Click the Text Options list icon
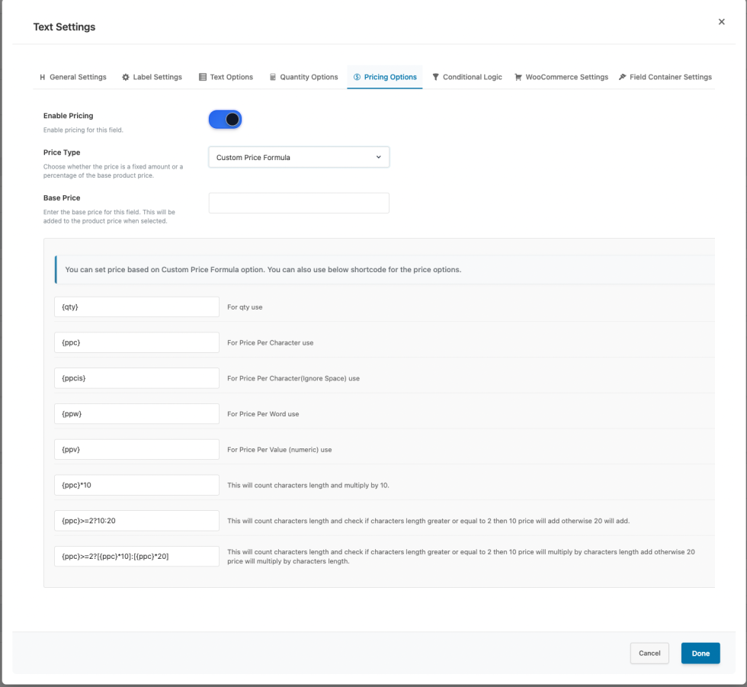 [x=203, y=77]
